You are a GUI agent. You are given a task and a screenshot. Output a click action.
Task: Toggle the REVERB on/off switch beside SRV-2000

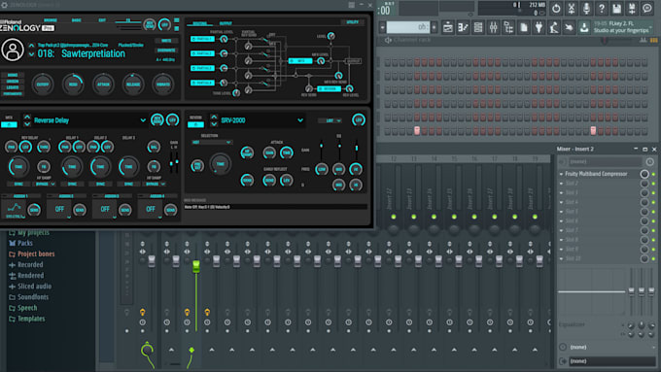pyautogui.click(x=195, y=124)
